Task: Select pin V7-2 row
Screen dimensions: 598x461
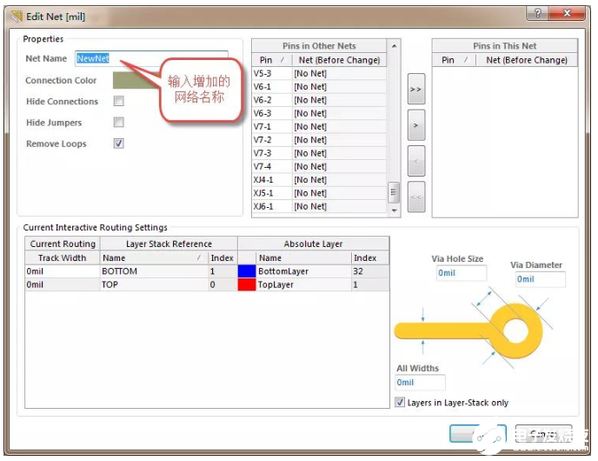Action: [319, 140]
